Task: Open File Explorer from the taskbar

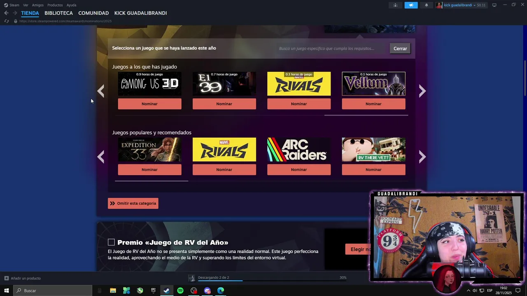Action: [113, 291]
